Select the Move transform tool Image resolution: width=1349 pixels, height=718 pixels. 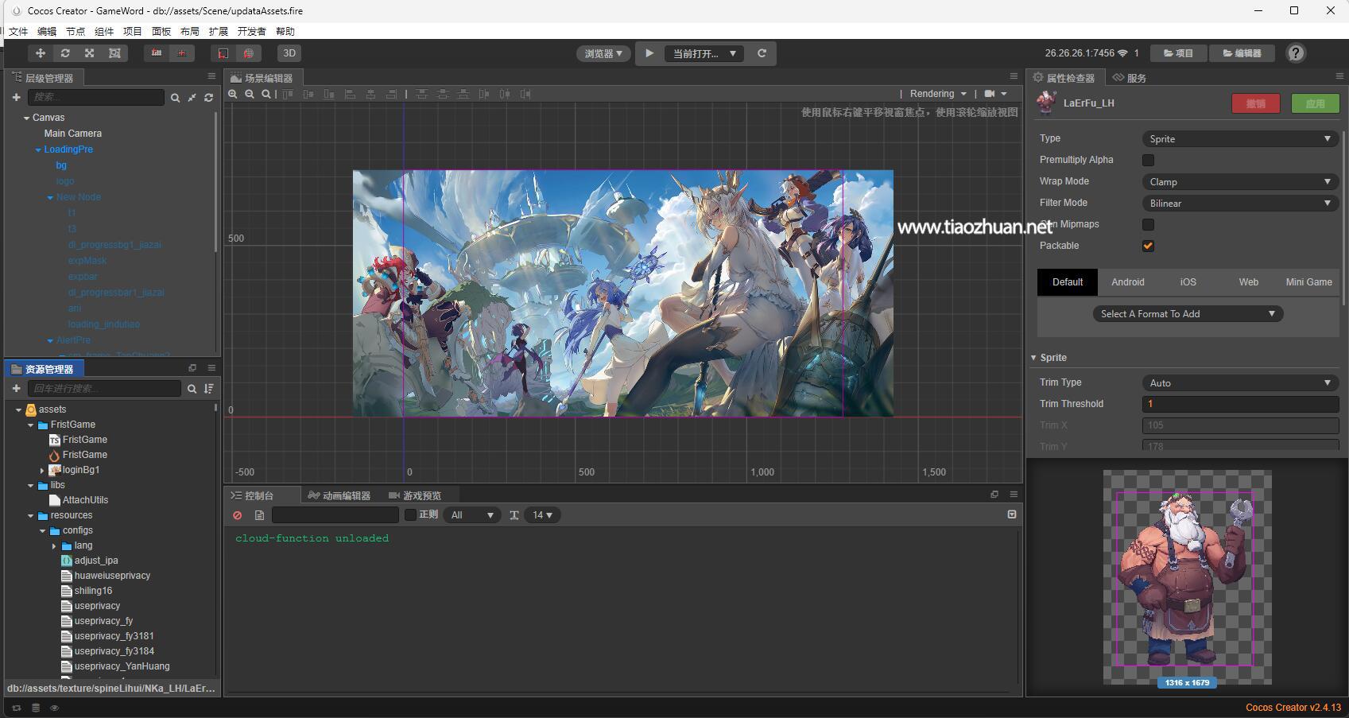(40, 53)
